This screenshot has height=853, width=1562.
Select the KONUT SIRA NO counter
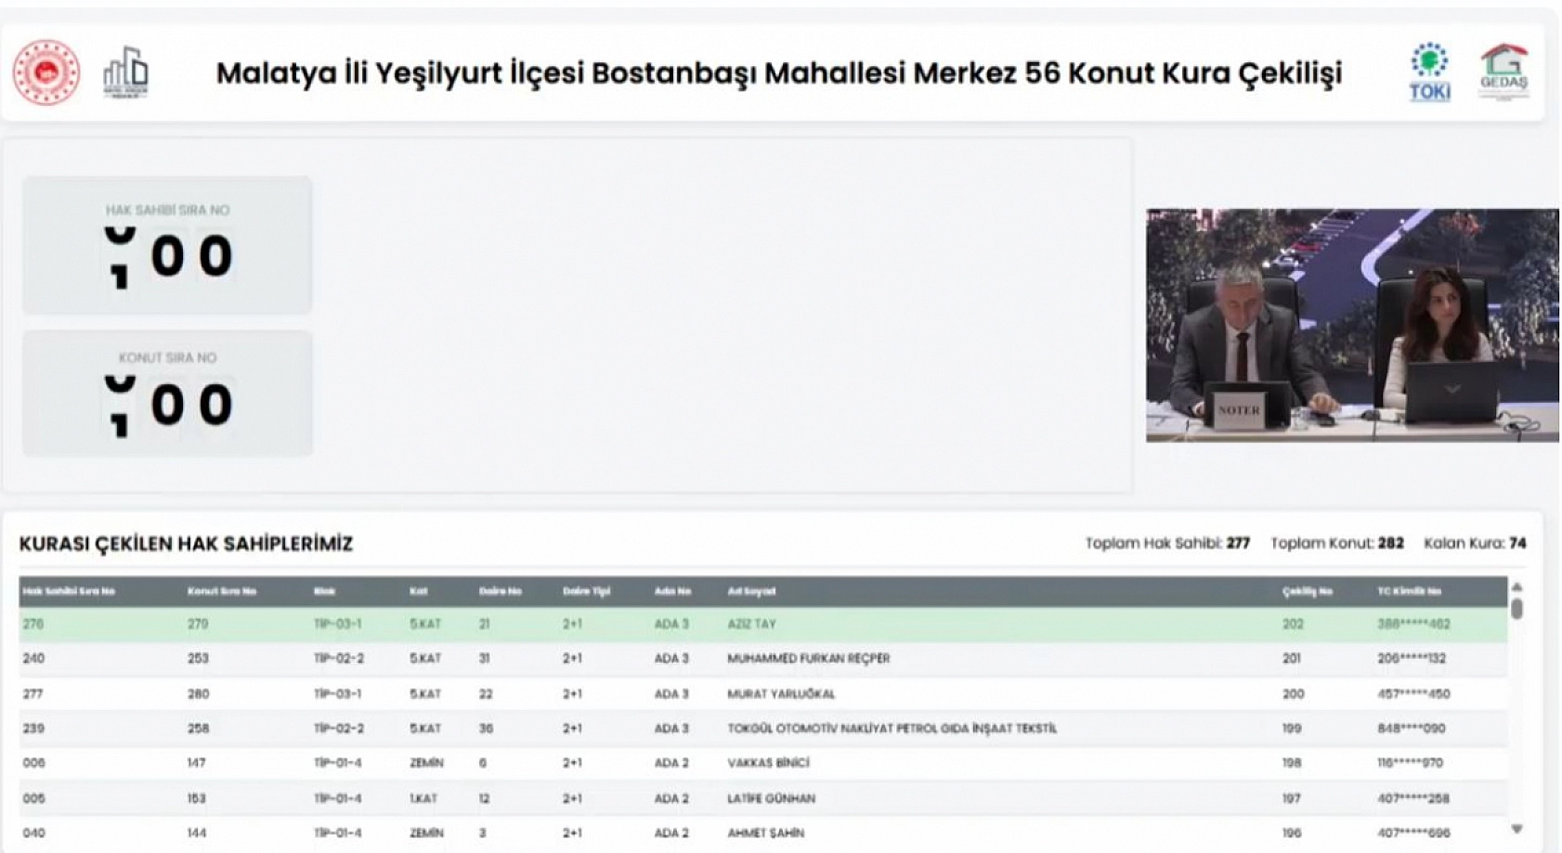(x=167, y=390)
